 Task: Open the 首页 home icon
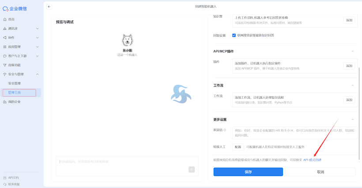[4, 19]
